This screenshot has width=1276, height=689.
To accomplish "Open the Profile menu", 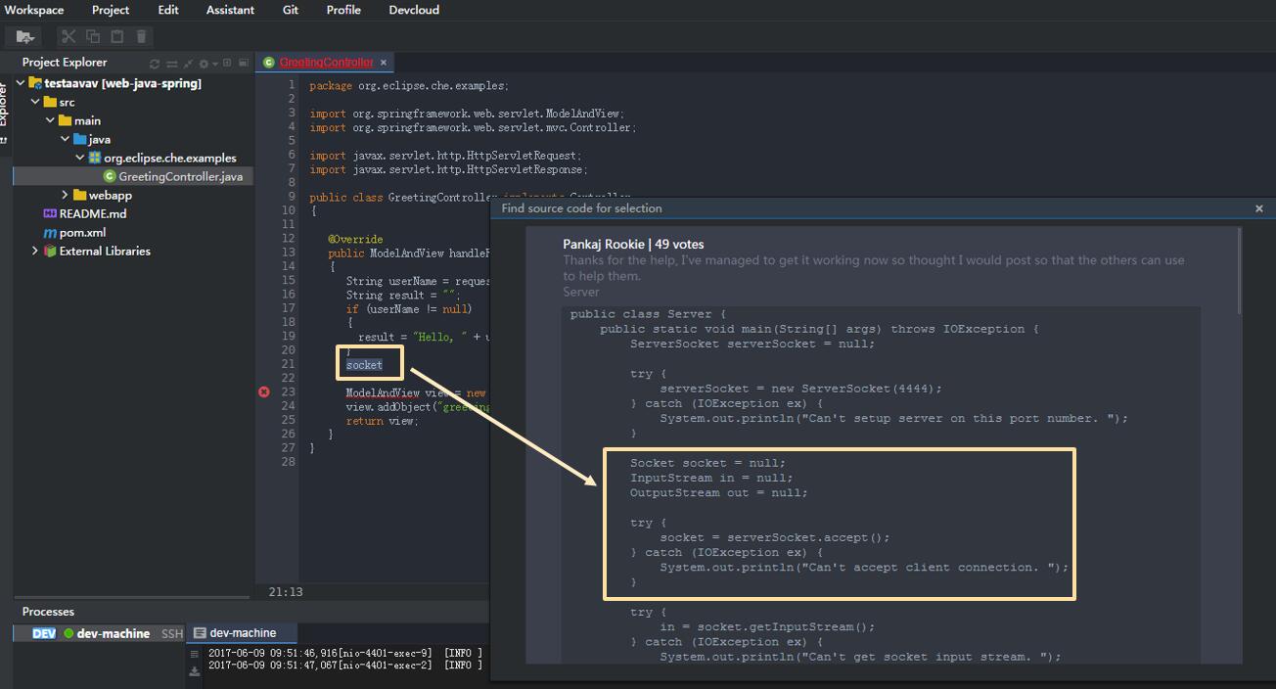I will tap(343, 10).
